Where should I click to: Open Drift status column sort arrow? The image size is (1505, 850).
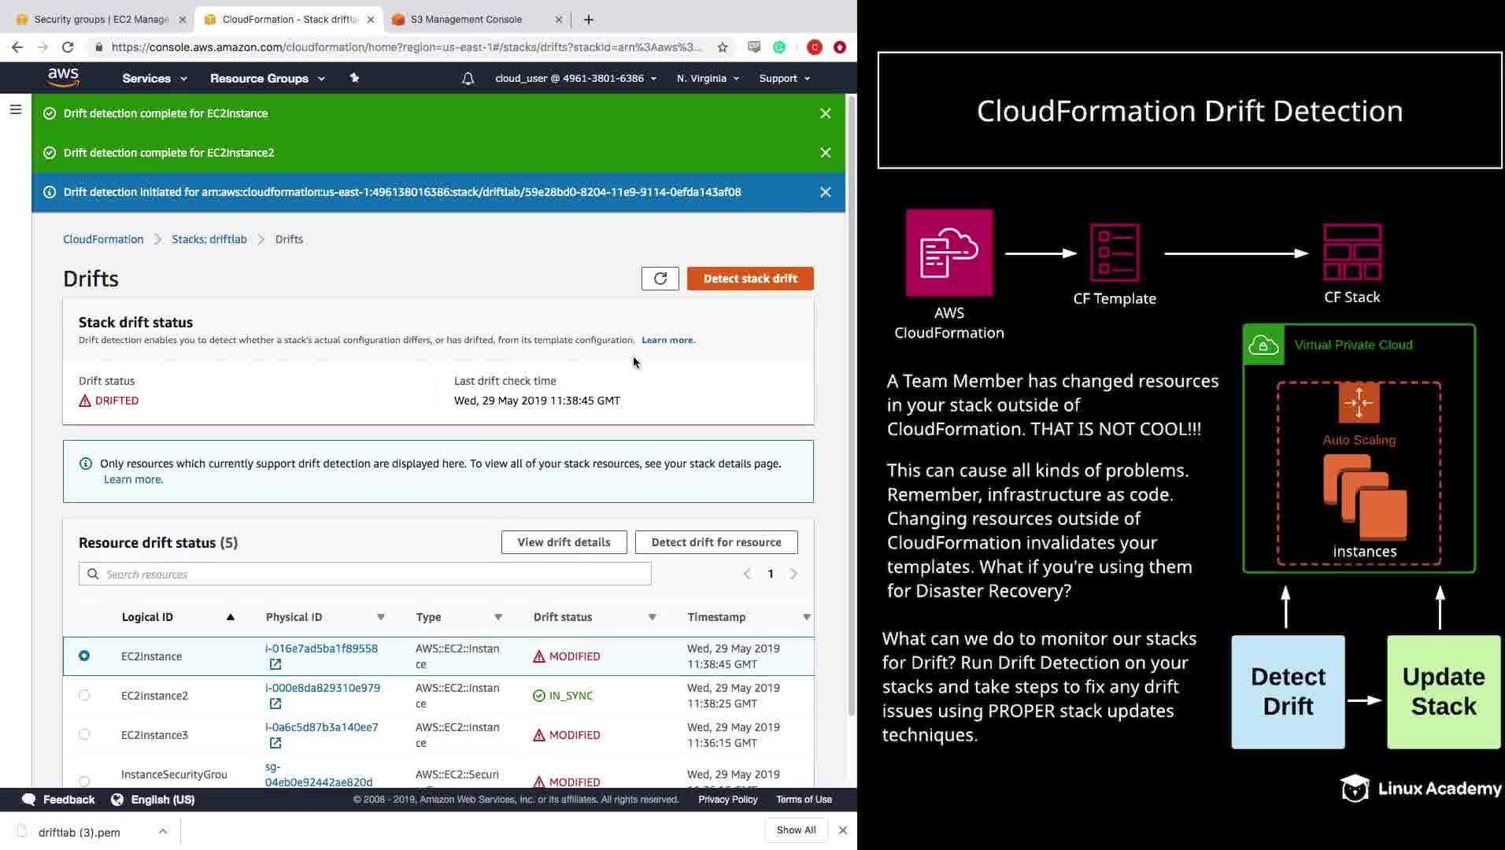point(653,617)
